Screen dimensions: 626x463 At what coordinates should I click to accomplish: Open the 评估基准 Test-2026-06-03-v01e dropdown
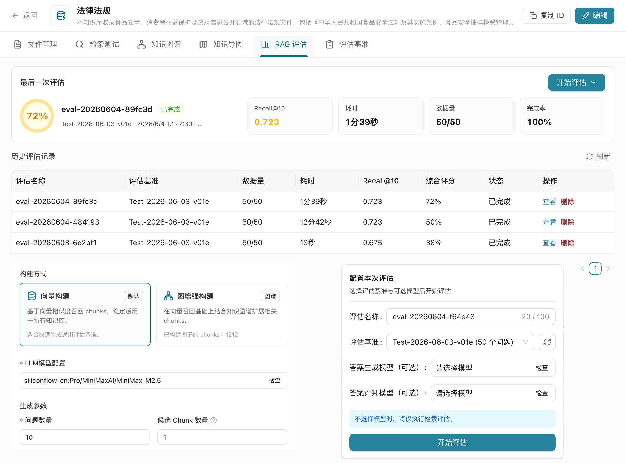pyautogui.click(x=460, y=342)
